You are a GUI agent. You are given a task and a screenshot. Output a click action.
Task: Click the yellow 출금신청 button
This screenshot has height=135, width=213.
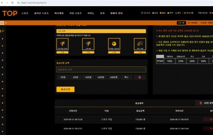point(65,89)
